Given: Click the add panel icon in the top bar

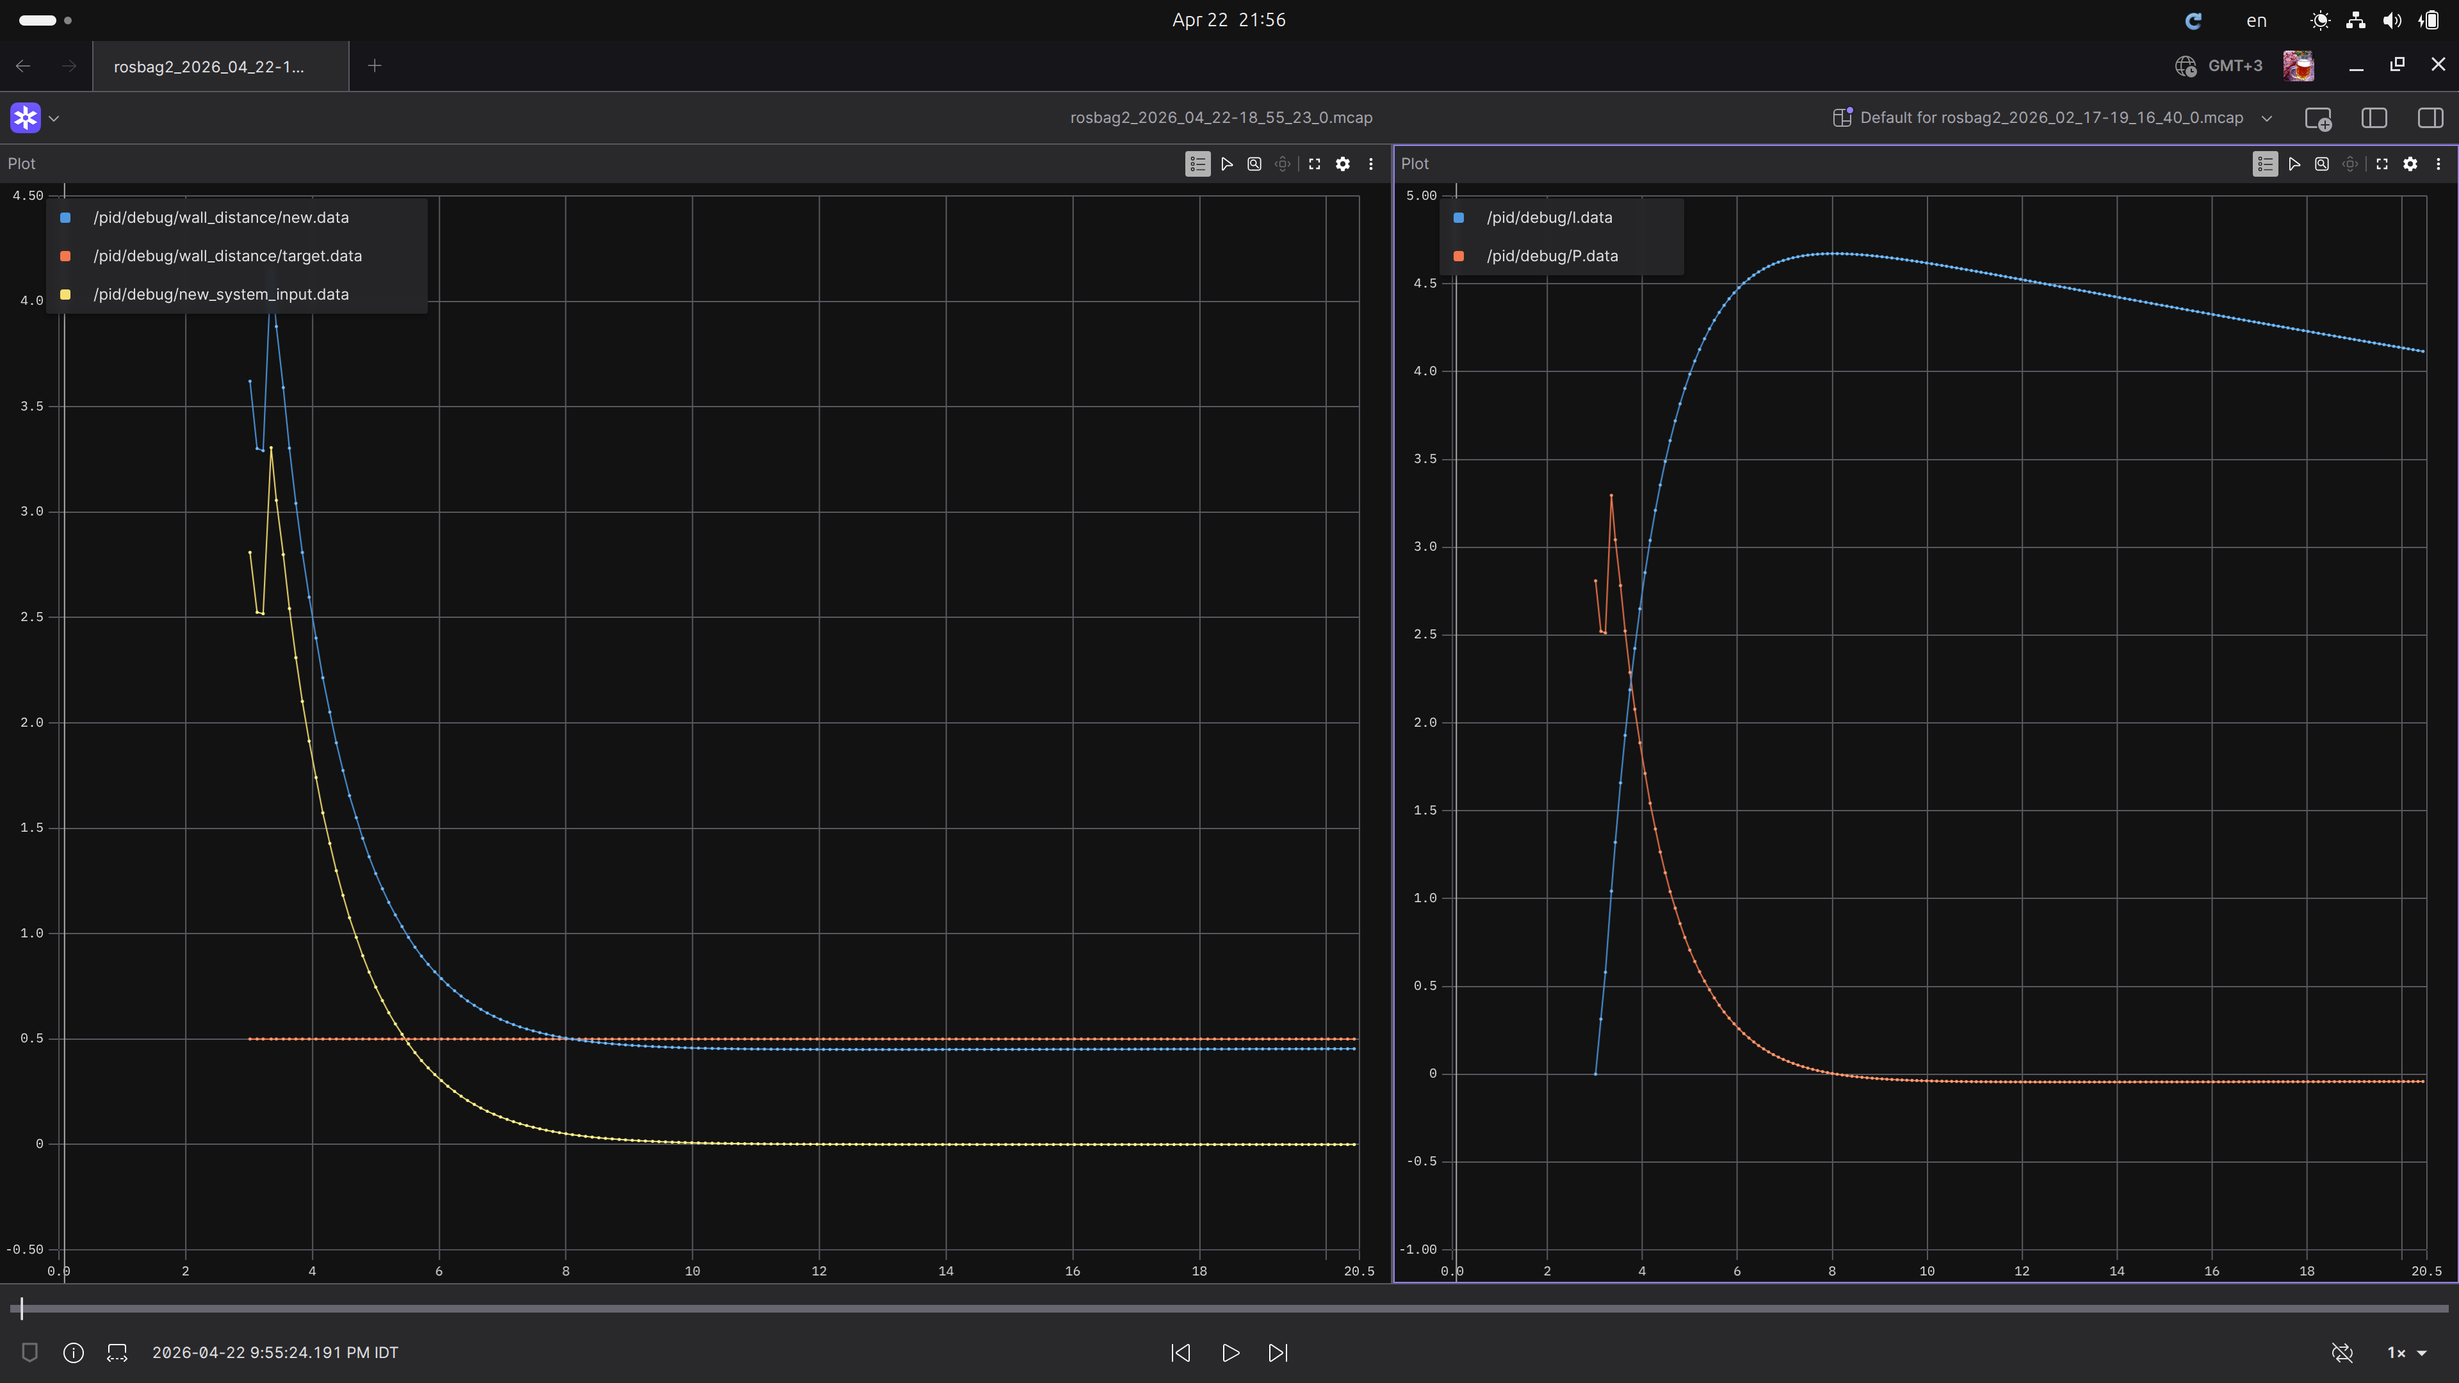Looking at the screenshot, I should coord(2319,117).
